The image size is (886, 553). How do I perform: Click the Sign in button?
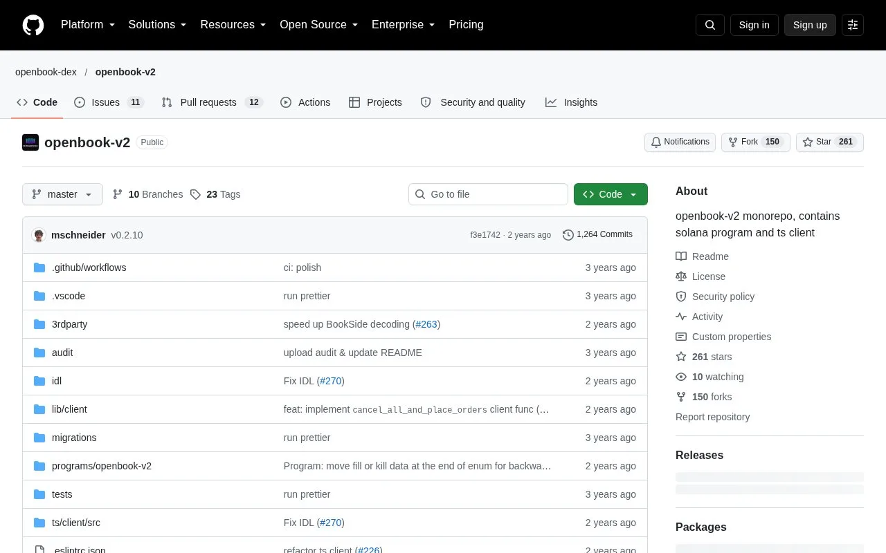tap(754, 25)
